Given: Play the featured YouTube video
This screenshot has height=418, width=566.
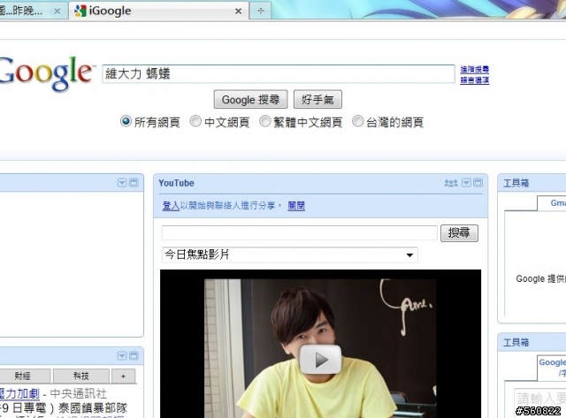Looking at the screenshot, I should (x=320, y=360).
